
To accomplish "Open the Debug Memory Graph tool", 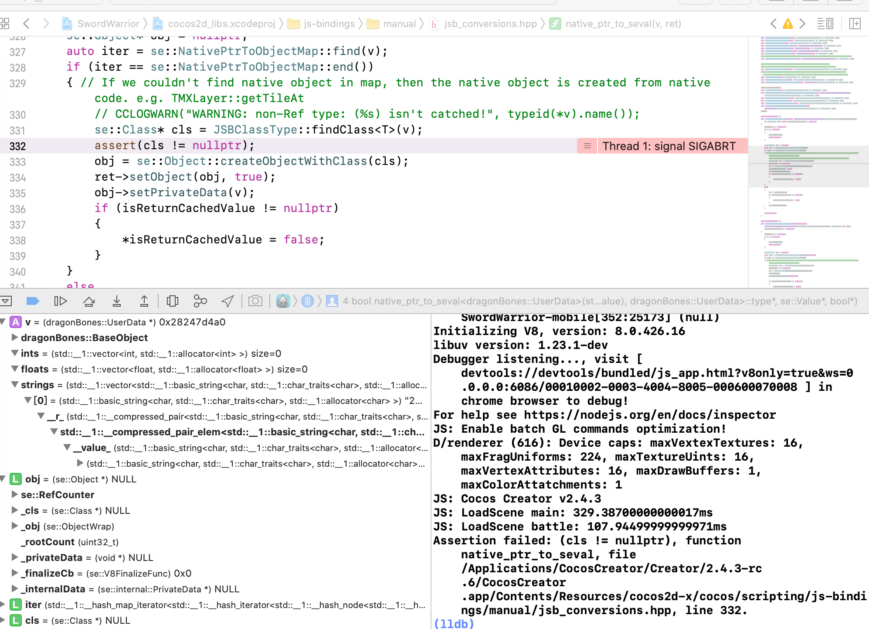I will click(x=200, y=301).
